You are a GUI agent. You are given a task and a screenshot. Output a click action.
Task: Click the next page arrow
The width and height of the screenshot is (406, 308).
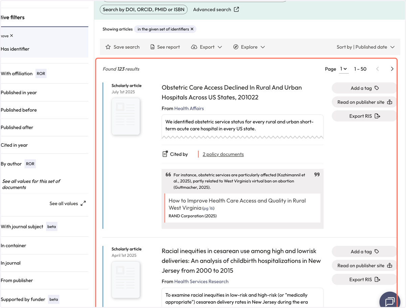(x=392, y=69)
